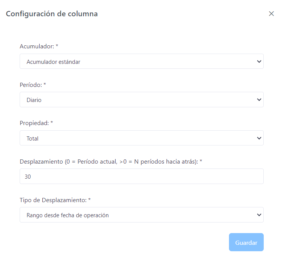The image size is (283, 272).
Task: Click the Tipo de Desplazamiento label
Action: click(x=55, y=200)
